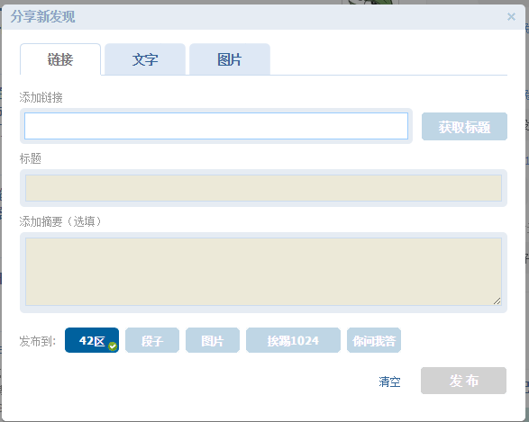Switch to the 链接 tab

[60, 59]
